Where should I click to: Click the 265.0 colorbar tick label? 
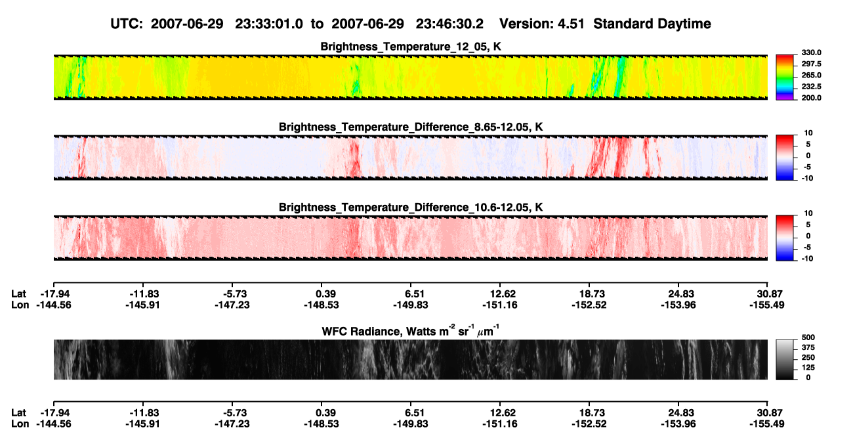pos(811,76)
